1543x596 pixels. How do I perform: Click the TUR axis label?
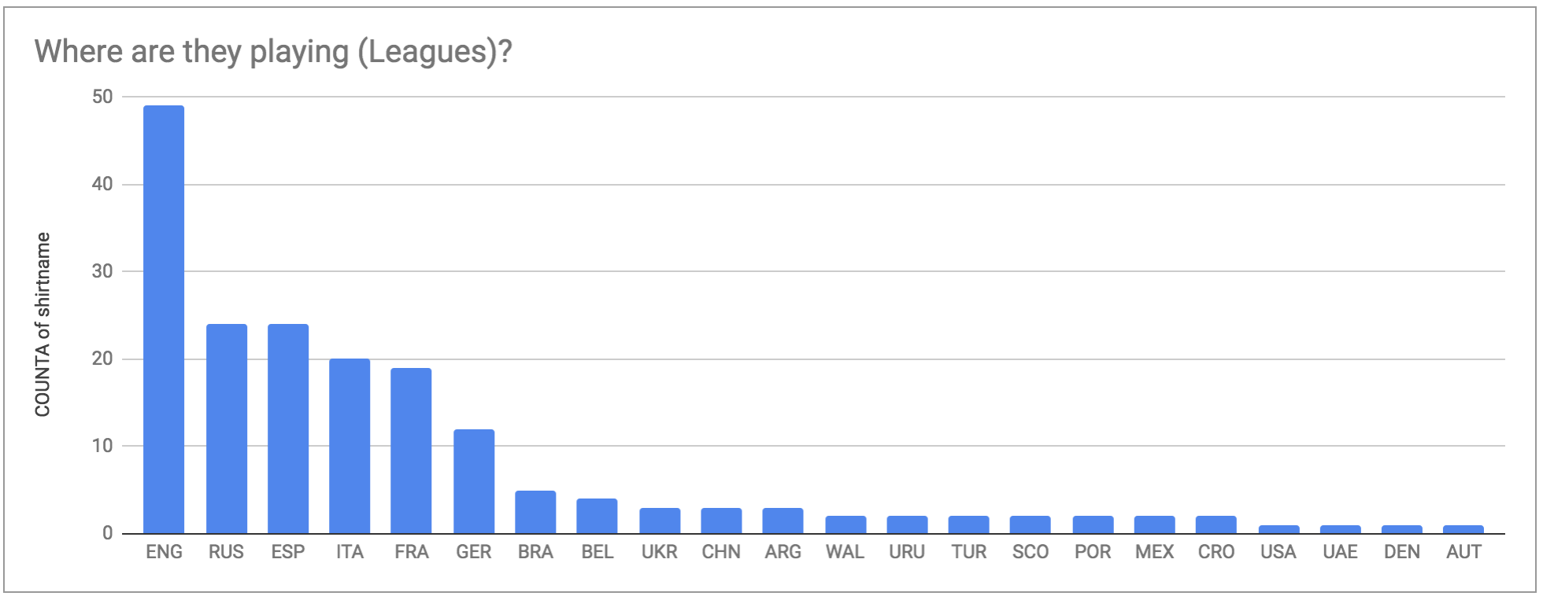(x=969, y=552)
